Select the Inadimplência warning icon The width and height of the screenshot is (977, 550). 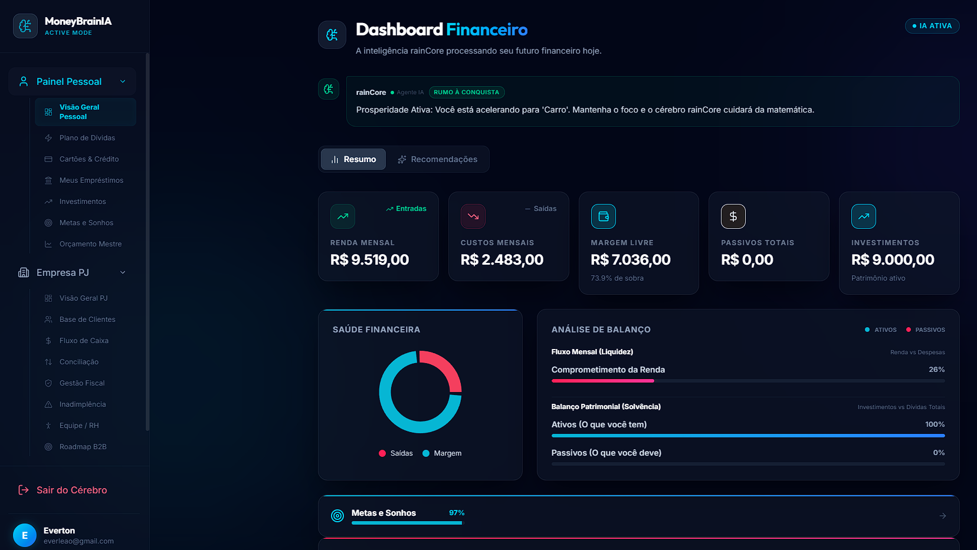(x=48, y=404)
